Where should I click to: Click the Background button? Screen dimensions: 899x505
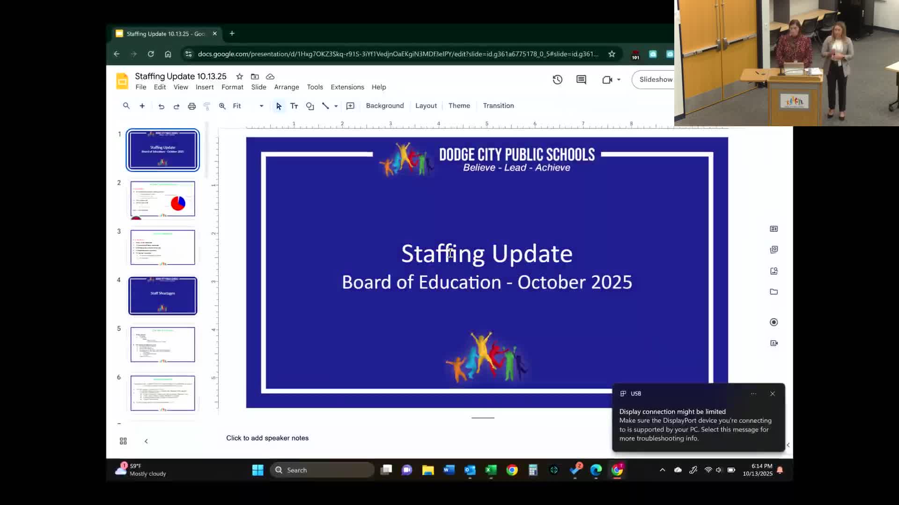point(384,106)
